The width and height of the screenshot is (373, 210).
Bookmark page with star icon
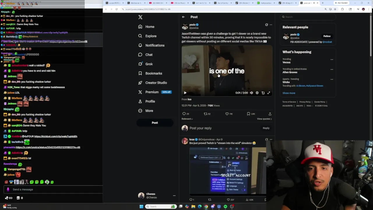(335, 9)
